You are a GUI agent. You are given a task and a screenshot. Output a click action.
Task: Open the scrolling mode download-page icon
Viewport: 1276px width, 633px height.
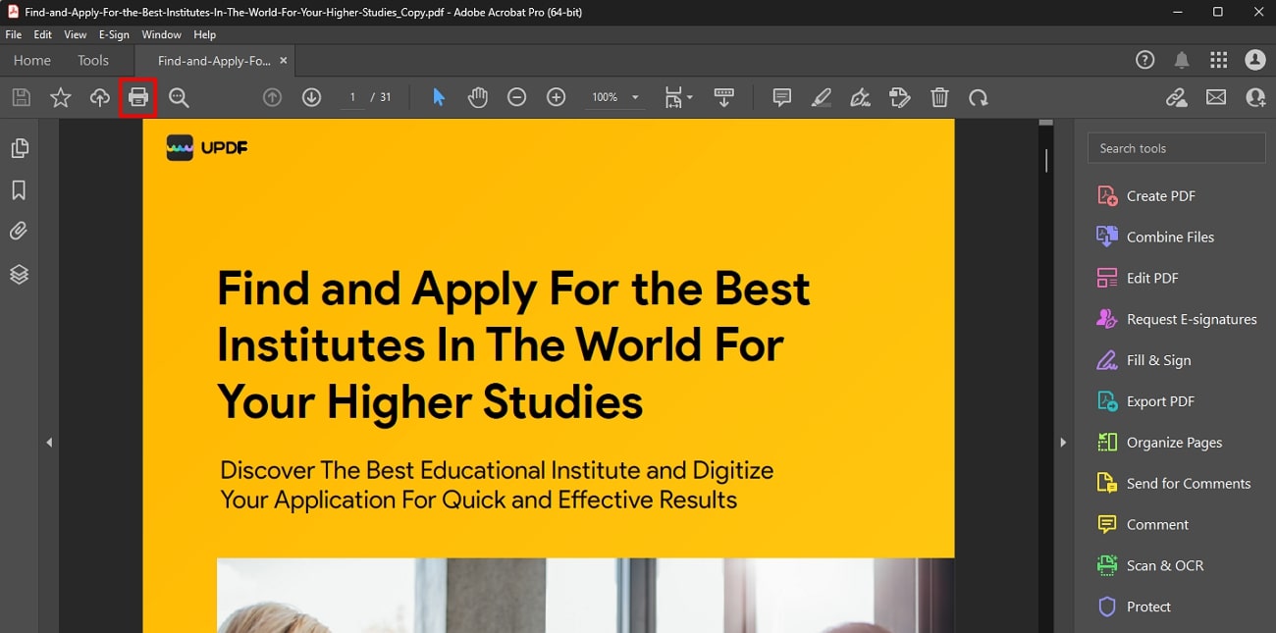tap(724, 97)
